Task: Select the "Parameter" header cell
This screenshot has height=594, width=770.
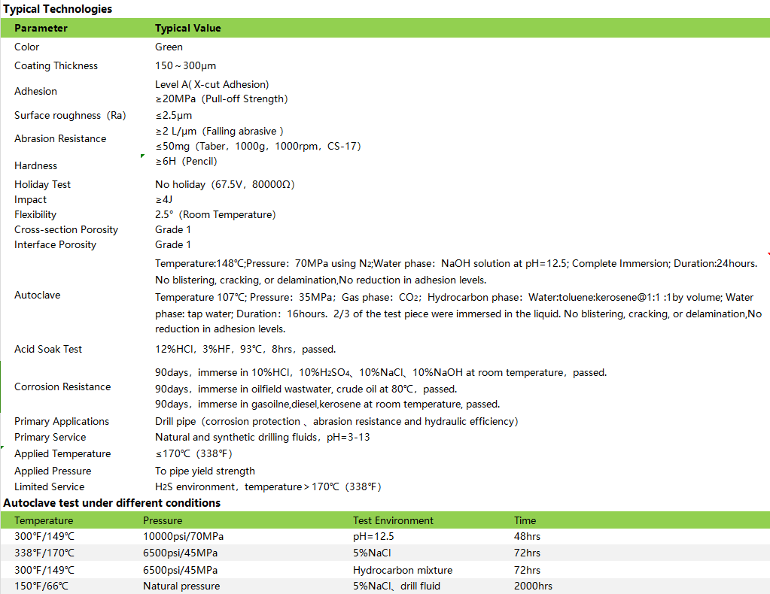Action: click(41, 29)
